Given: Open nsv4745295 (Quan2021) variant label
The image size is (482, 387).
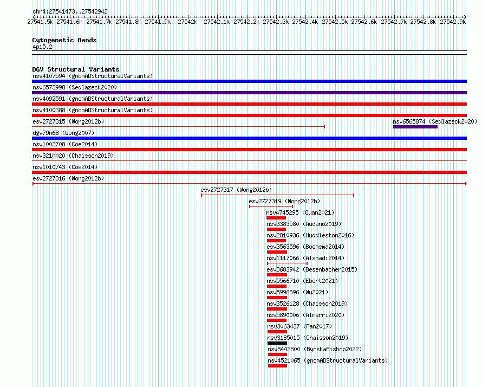Looking at the screenshot, I should [x=300, y=212].
